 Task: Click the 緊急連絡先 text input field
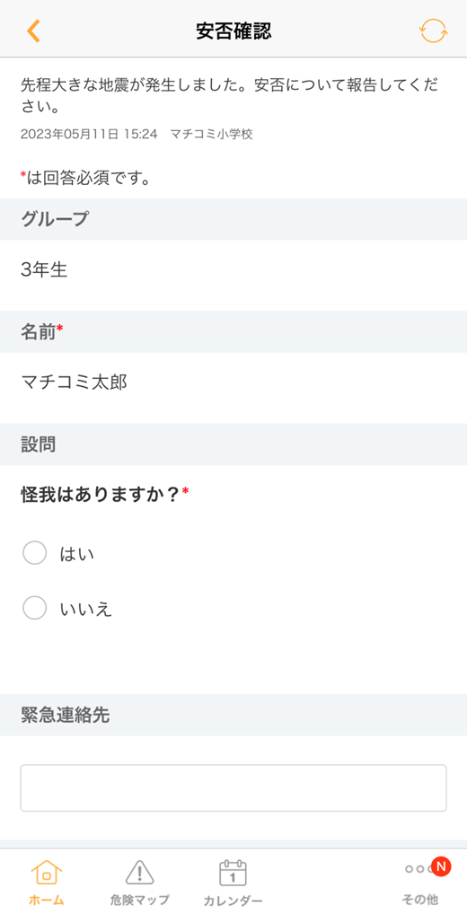pos(233,788)
